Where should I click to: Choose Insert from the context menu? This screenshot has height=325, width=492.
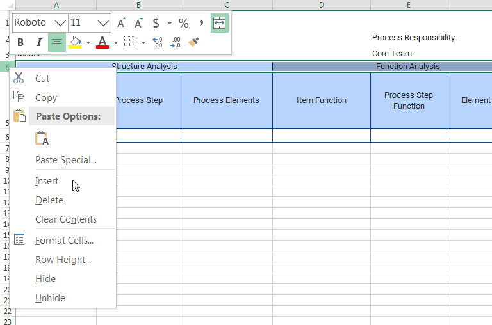coord(47,181)
